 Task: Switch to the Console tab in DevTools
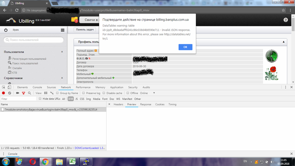coord(37,87)
